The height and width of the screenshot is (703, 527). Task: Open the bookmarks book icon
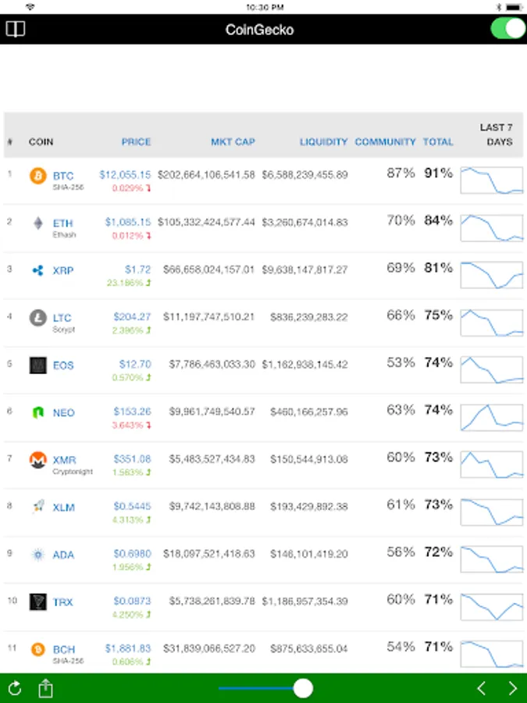[16, 30]
